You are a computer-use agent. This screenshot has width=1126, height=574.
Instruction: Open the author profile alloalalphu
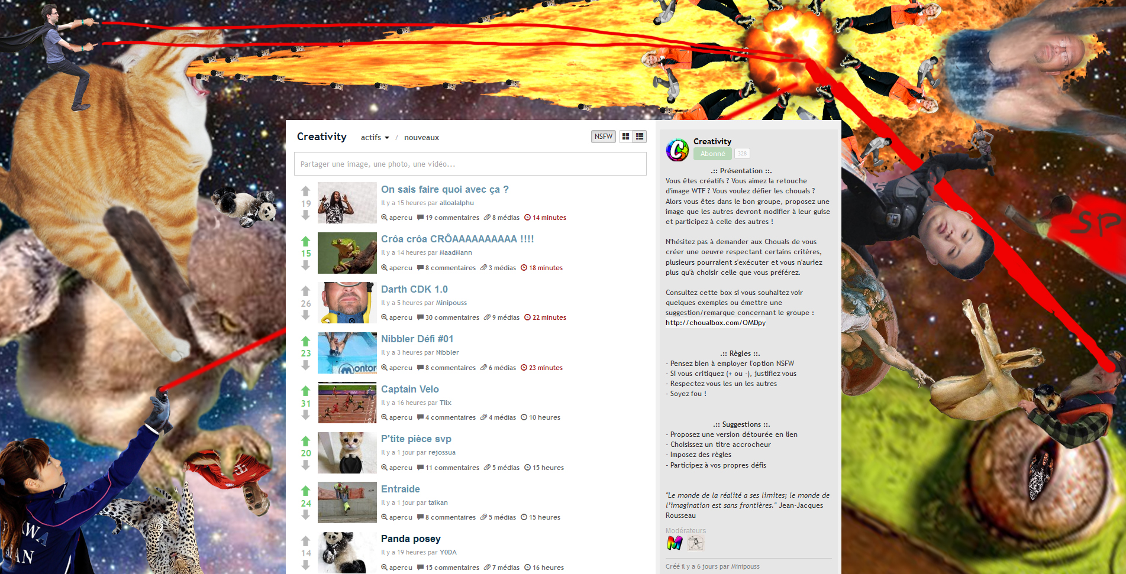(x=456, y=203)
